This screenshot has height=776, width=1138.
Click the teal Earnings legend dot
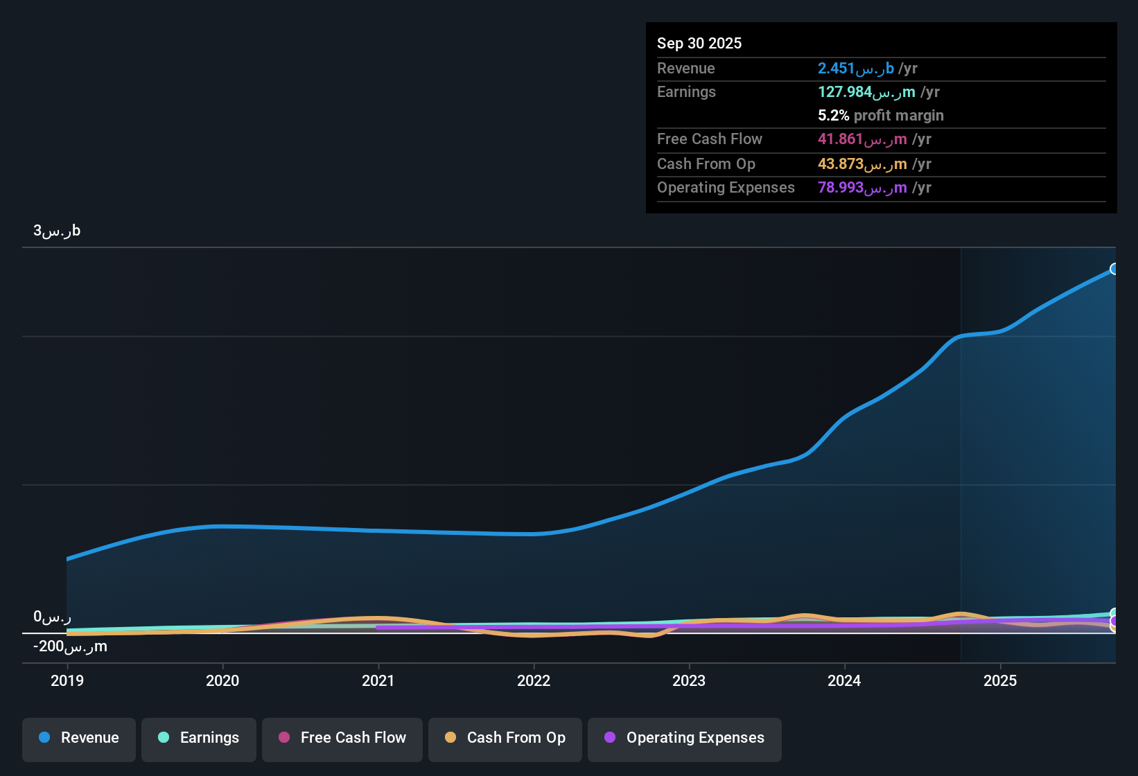(164, 738)
